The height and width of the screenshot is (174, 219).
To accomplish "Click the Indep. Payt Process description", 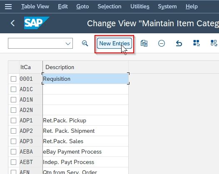I will click(x=85, y=162).
